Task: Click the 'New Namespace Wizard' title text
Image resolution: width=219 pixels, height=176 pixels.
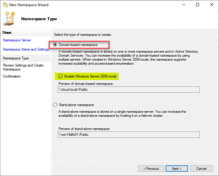Action: [29, 5]
